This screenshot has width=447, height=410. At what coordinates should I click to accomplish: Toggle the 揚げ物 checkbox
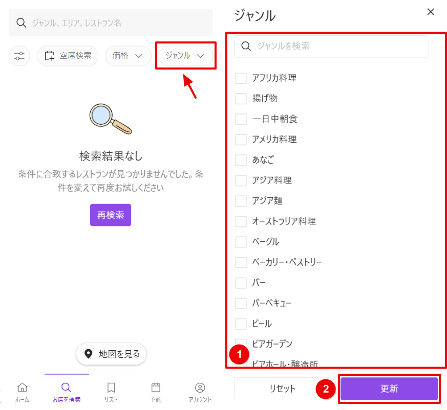[241, 99]
